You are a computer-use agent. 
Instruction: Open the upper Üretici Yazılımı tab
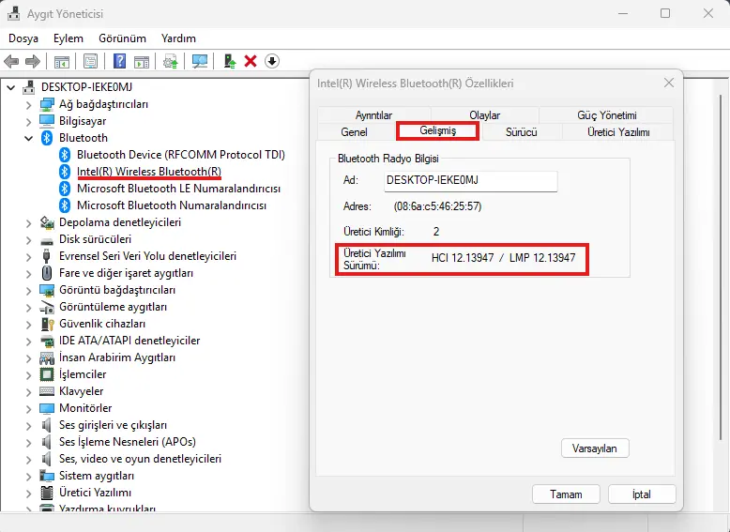pyautogui.click(x=618, y=132)
